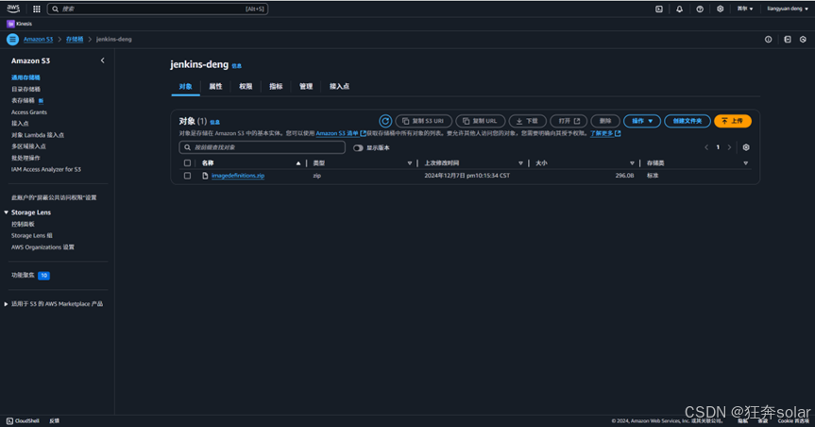Open Storage Lens 组 groups in sidebar
The image size is (815, 427).
coord(32,235)
